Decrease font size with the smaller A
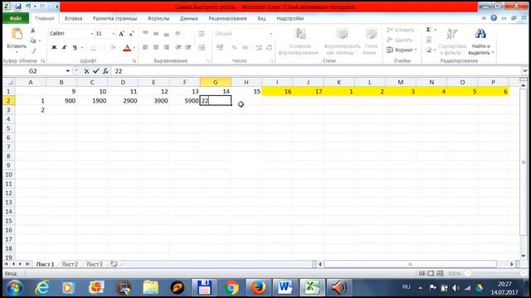 tap(131, 33)
